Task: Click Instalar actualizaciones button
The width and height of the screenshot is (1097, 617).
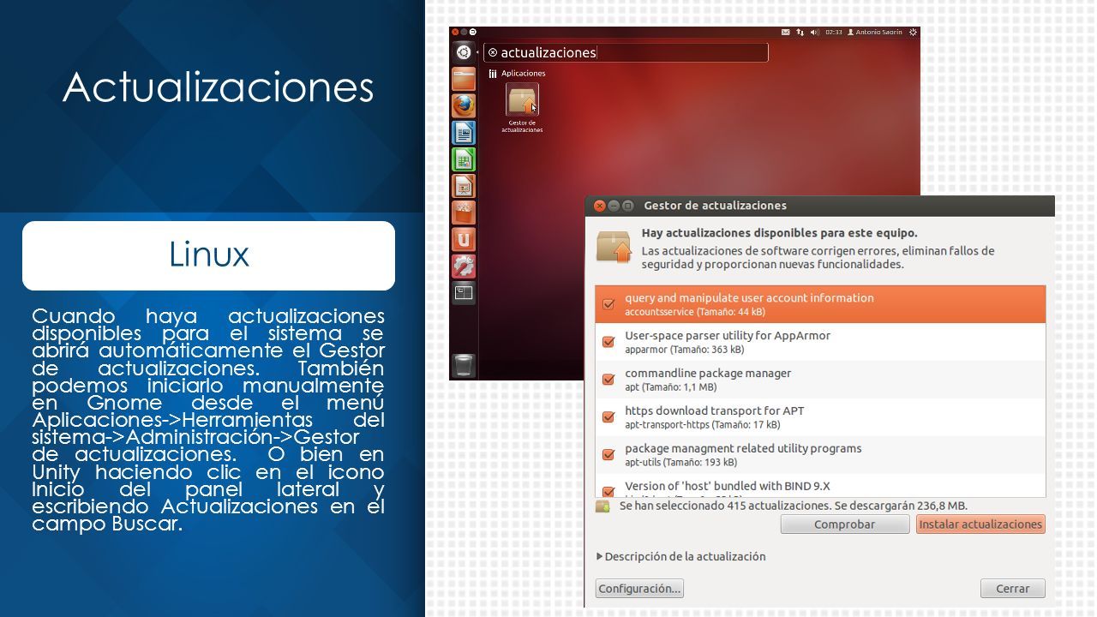Action: [x=980, y=524]
